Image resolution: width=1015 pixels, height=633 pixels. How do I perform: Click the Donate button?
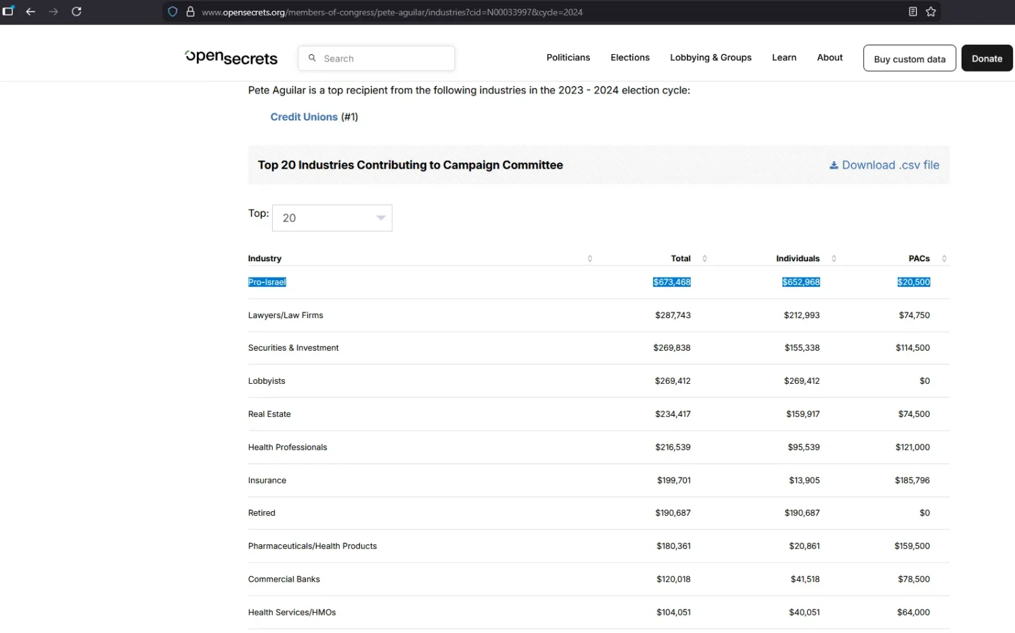click(987, 58)
